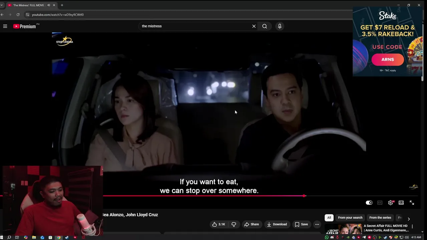Open Telegram tray icon
Screen dimensions: 427x240
pyautogui.click(x=364, y=237)
